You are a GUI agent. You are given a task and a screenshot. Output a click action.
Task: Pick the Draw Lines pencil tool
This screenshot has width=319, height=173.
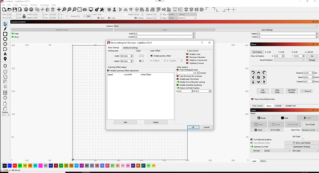5,29
